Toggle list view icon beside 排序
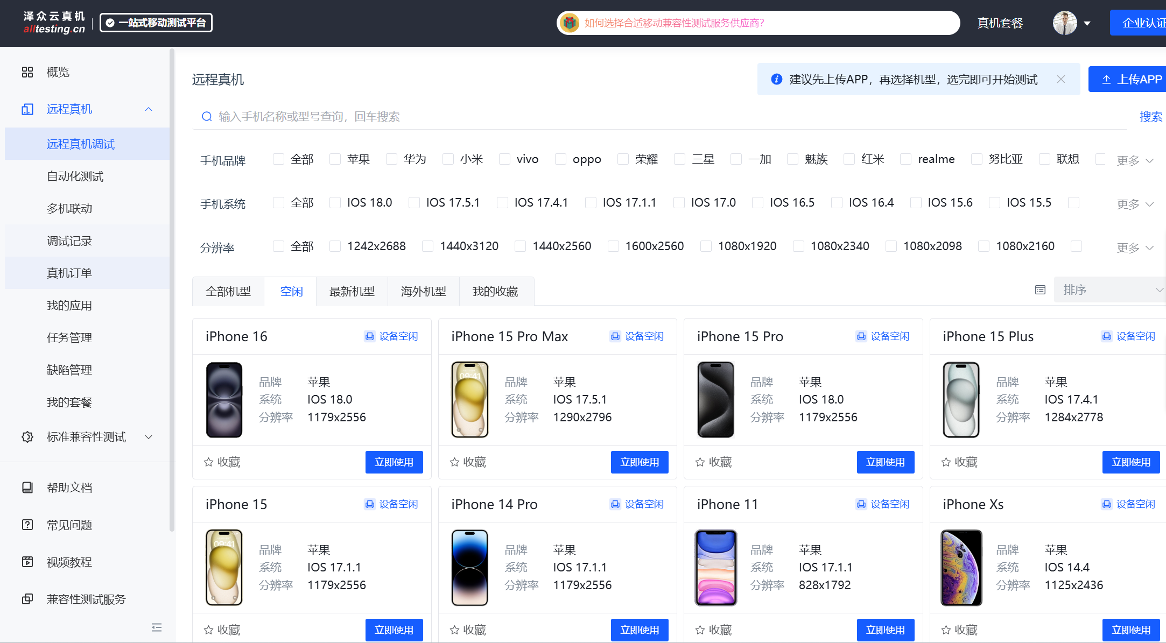Image resolution: width=1166 pixels, height=643 pixels. pyautogui.click(x=1040, y=290)
